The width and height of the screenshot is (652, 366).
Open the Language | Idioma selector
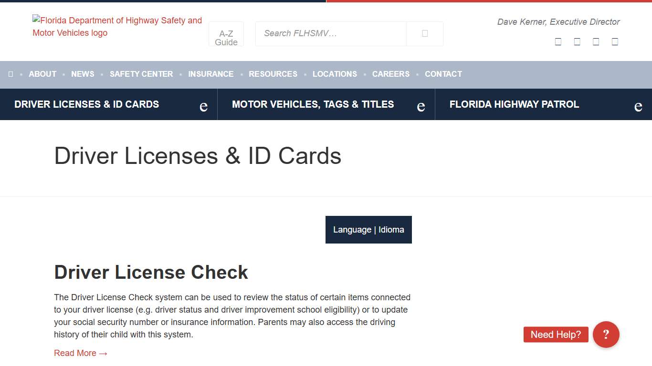368,230
